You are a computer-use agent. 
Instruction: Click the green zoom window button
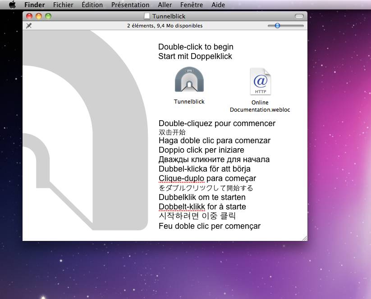pyautogui.click(x=48, y=16)
